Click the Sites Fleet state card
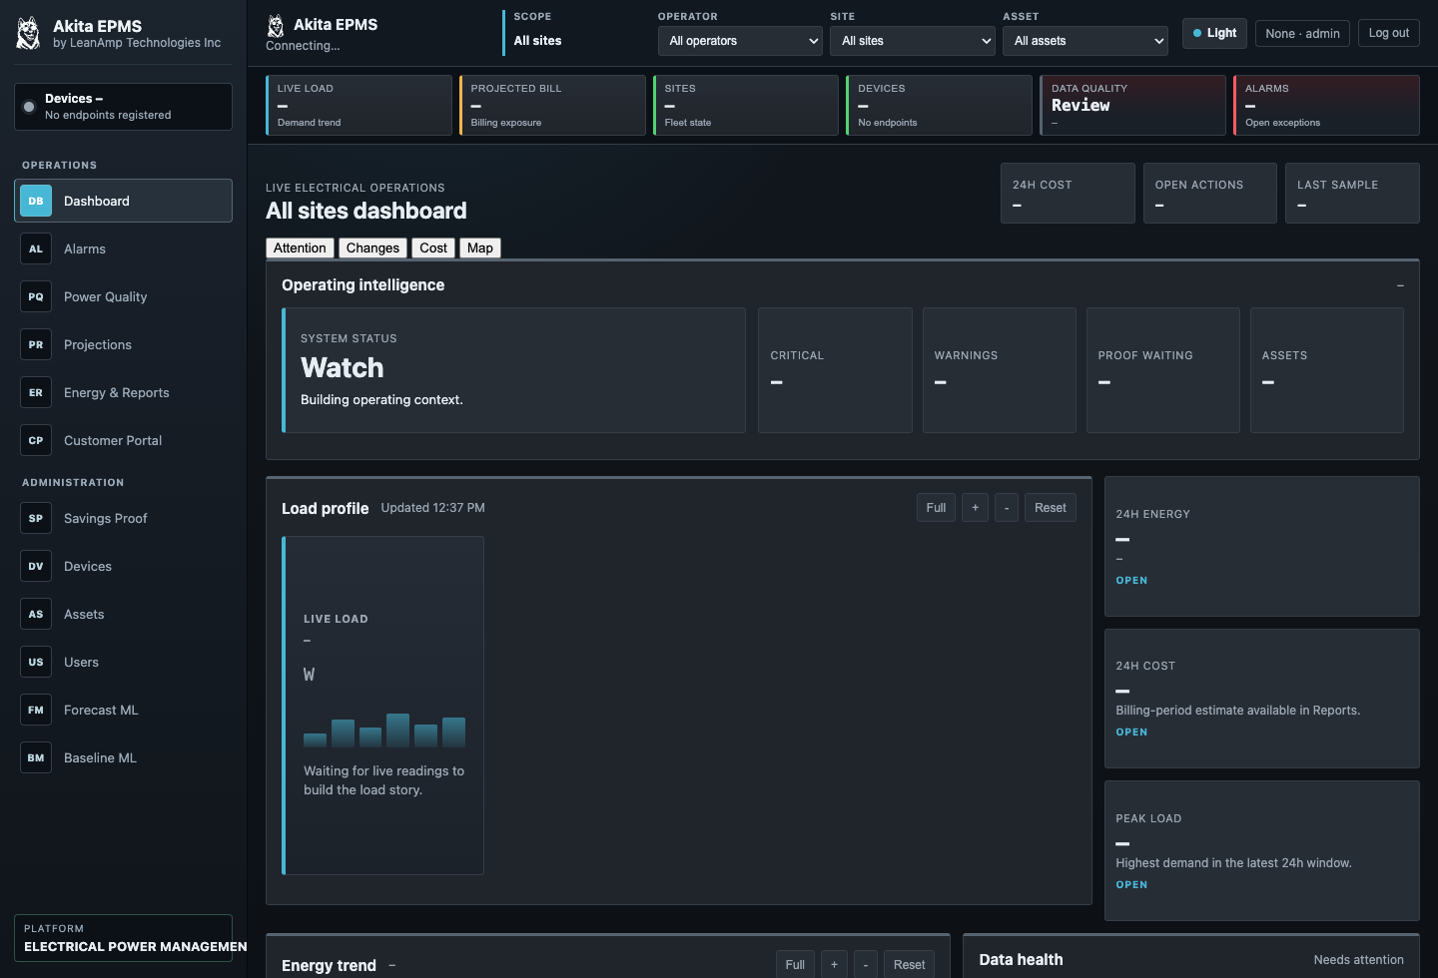 point(746,105)
